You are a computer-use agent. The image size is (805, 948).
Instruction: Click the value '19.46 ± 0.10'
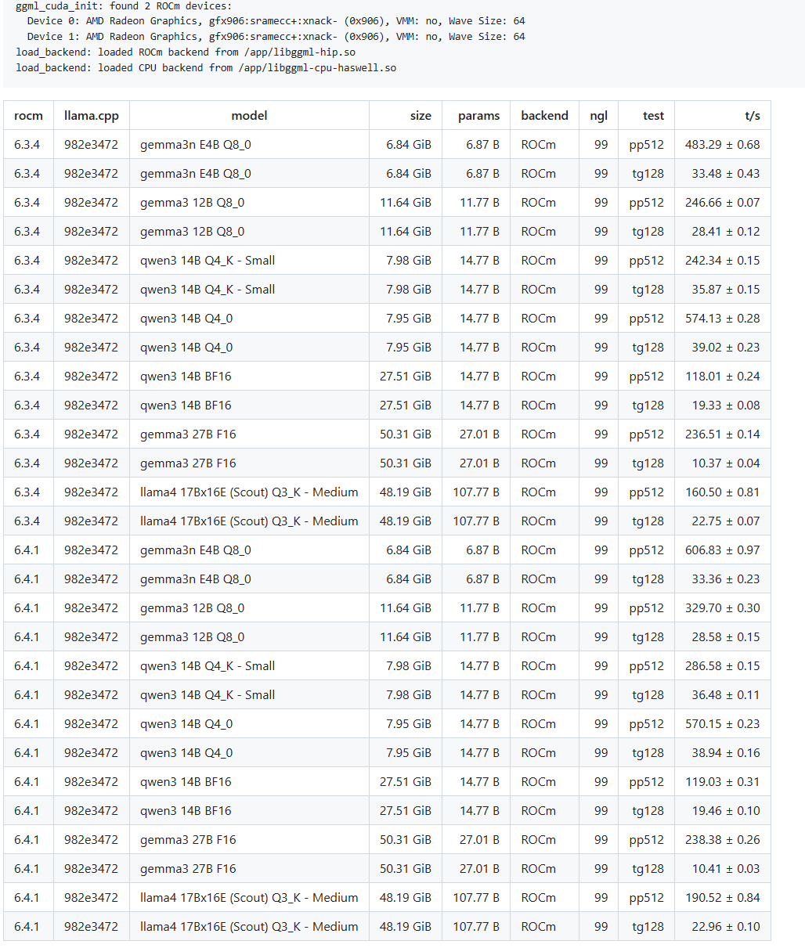click(725, 811)
